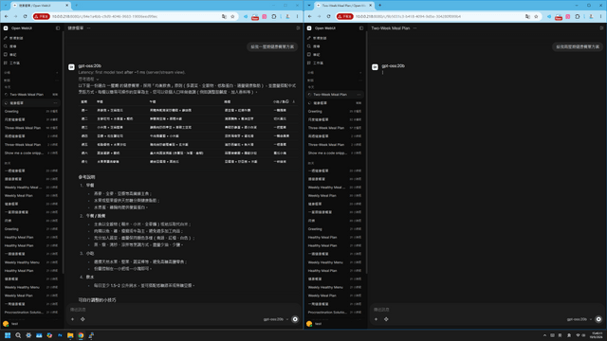The width and height of the screenshot is (607, 341).
Task: Open Procrastination Solutio... chat in the left window sidebar
Action: [x=31, y=312]
